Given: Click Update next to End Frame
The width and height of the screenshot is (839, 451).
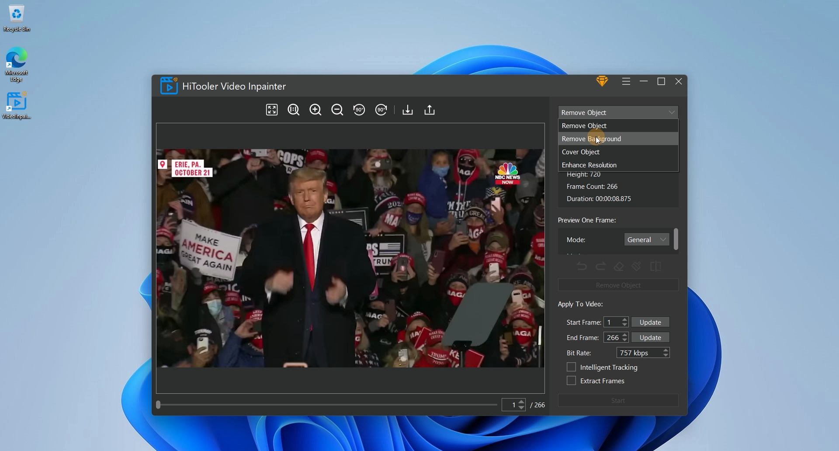Looking at the screenshot, I should (x=650, y=337).
